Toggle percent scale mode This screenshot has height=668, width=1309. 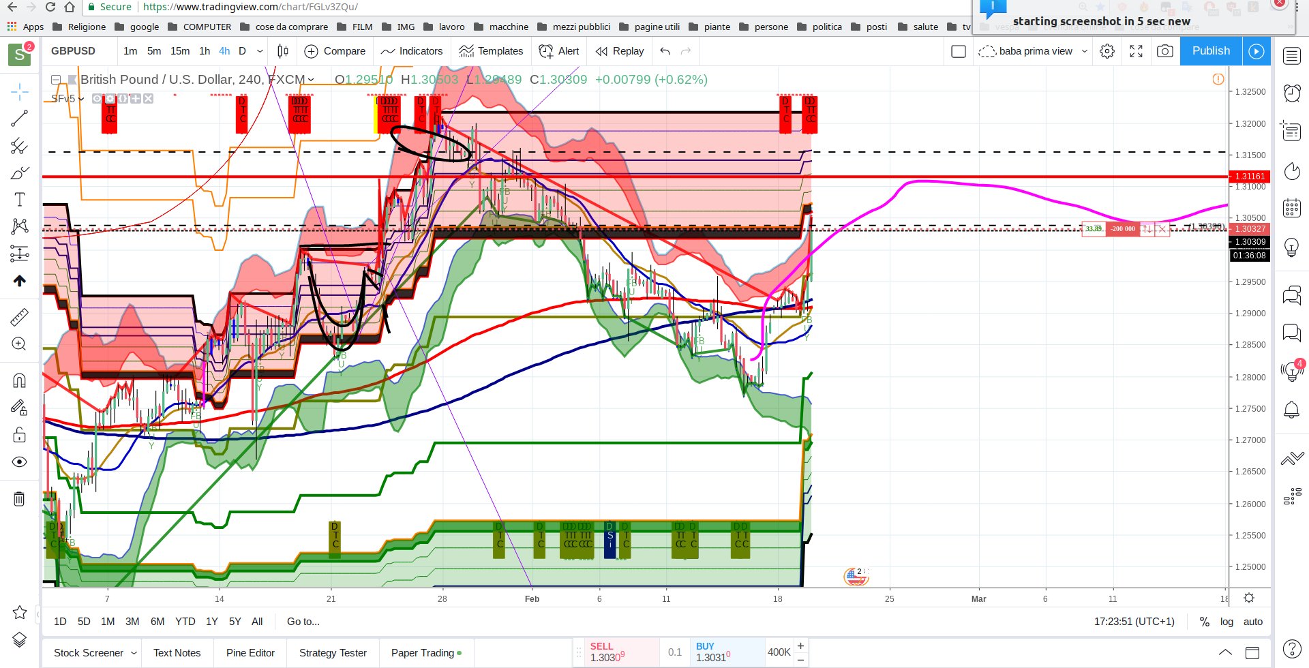point(1205,622)
